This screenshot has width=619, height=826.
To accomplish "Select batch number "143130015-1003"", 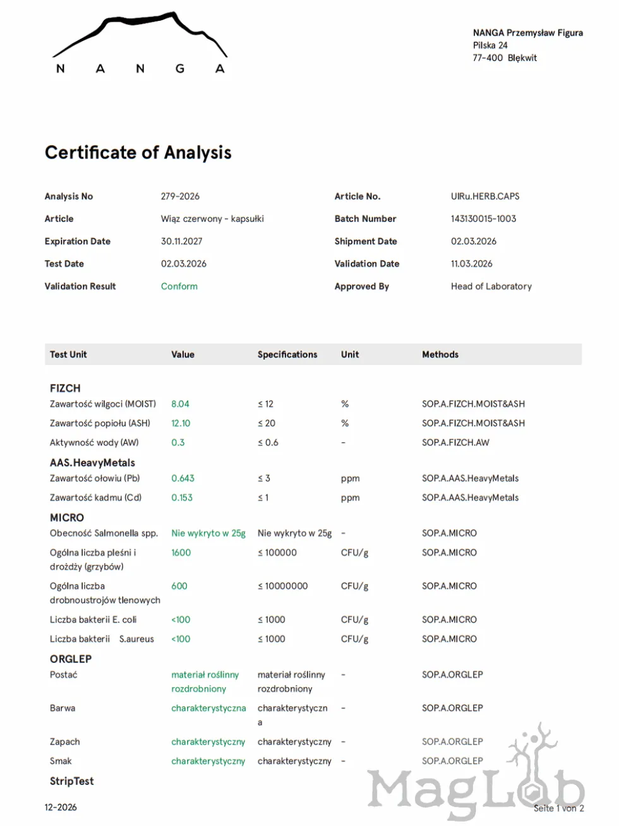I will pyautogui.click(x=483, y=219).
